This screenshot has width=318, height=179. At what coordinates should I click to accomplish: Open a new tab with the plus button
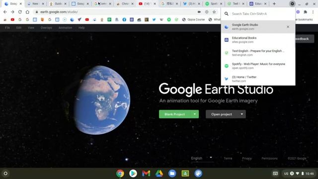(274, 3)
